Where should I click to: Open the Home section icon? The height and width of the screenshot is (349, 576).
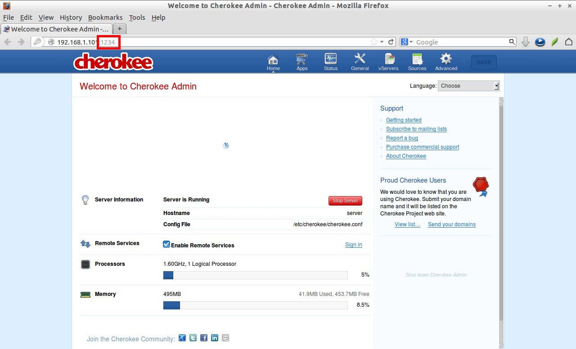[x=273, y=62]
